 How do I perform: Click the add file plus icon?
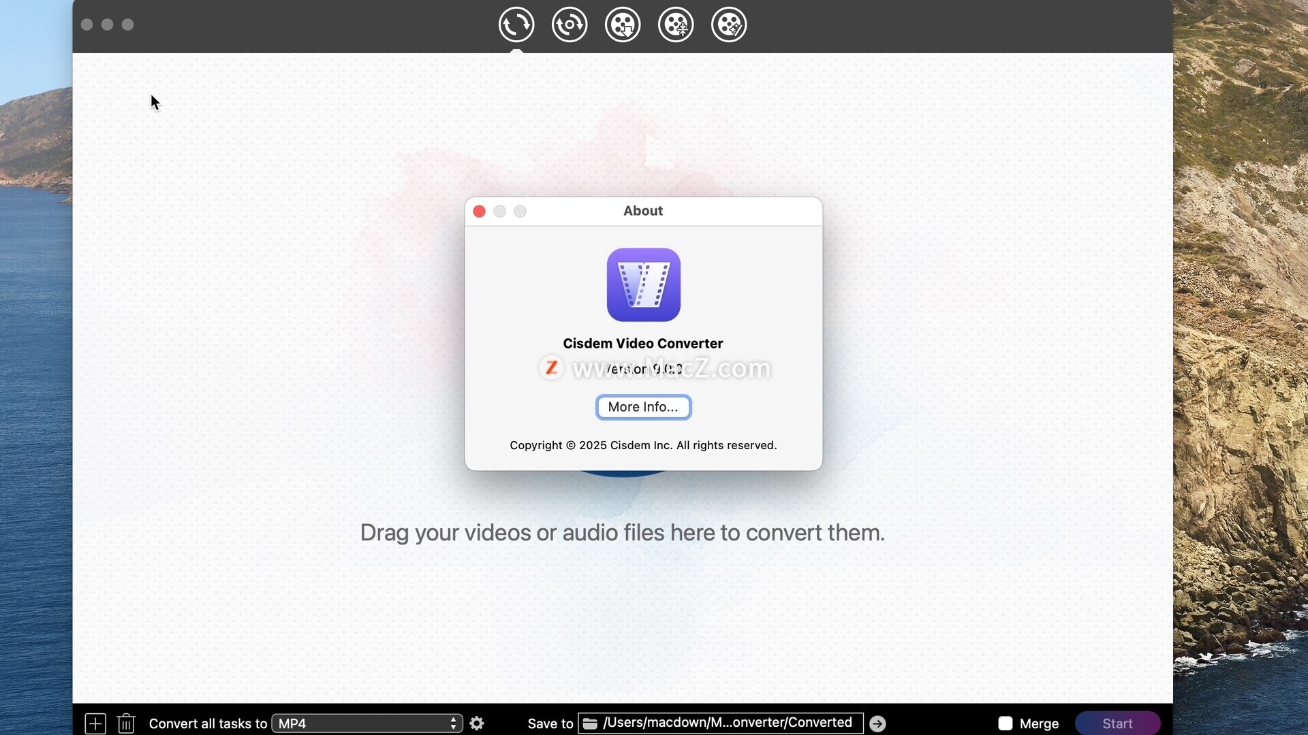tap(95, 723)
